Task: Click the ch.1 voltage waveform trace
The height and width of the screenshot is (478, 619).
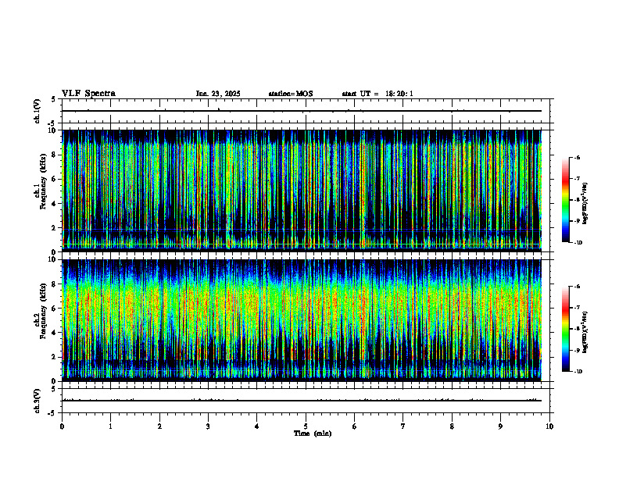Action: [302, 111]
